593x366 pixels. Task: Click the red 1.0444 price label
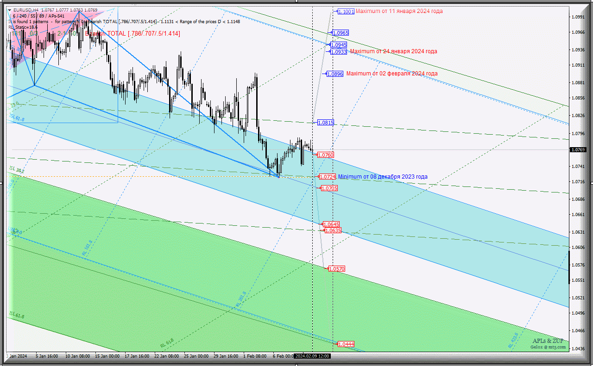[x=346, y=344]
